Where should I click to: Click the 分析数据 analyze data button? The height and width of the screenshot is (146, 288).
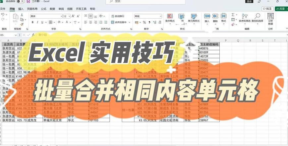pyautogui.click(x=270, y=19)
